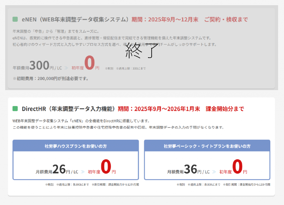
Task: Click the 終了 overlay text
Action: click(x=142, y=51)
